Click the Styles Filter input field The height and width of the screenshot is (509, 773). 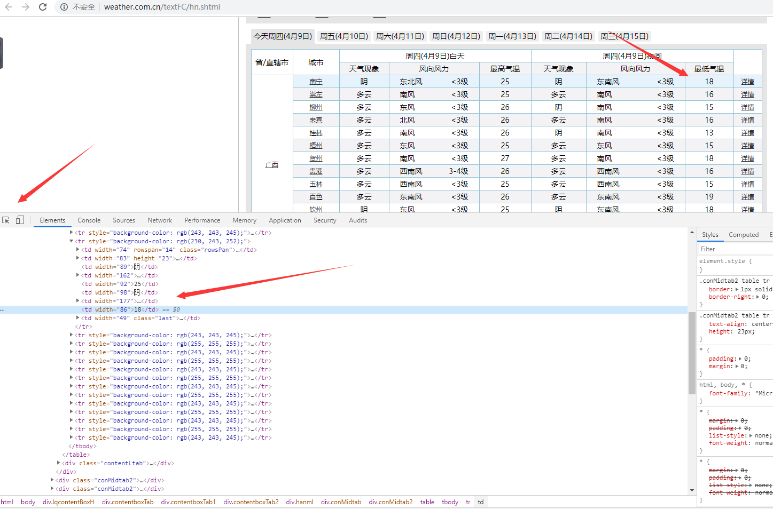735,249
